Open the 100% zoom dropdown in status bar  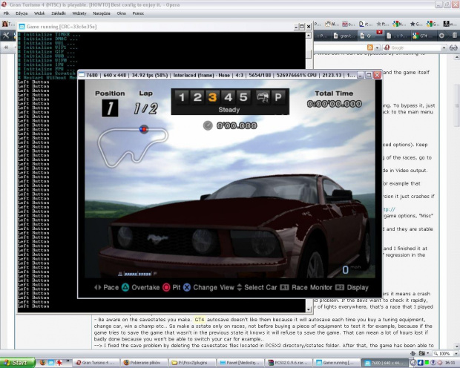pos(456,354)
